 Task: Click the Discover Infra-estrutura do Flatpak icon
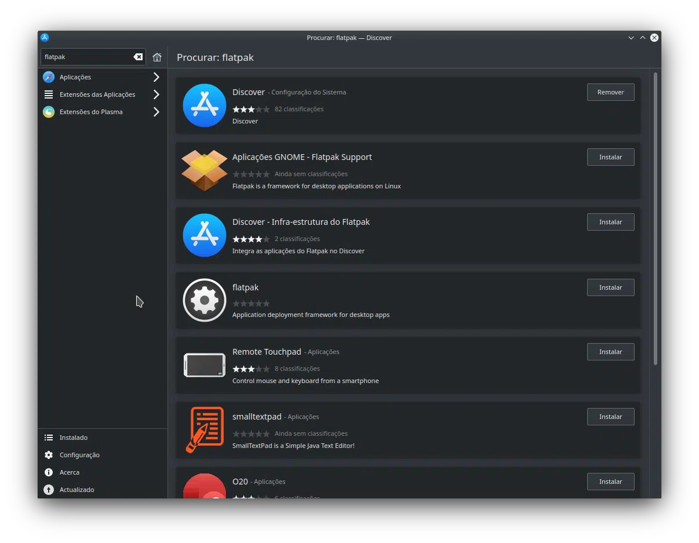tap(204, 235)
